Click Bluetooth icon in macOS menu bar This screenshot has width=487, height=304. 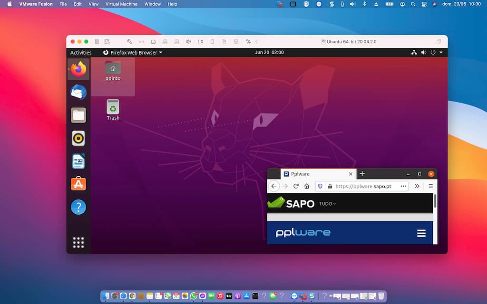click(365, 4)
